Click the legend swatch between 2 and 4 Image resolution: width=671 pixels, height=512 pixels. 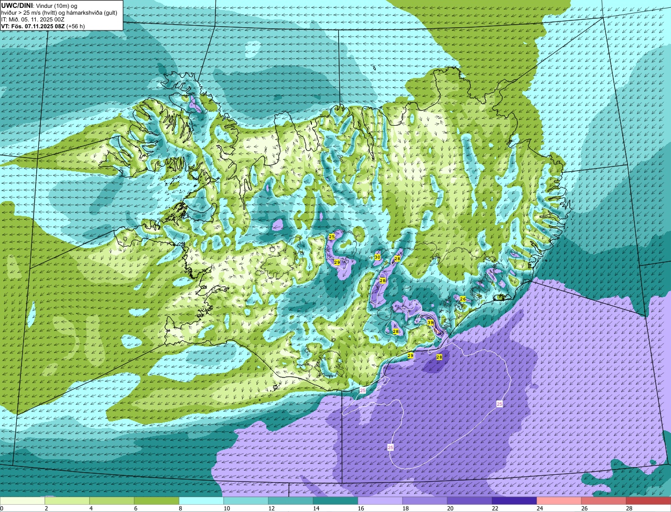[x=67, y=500]
